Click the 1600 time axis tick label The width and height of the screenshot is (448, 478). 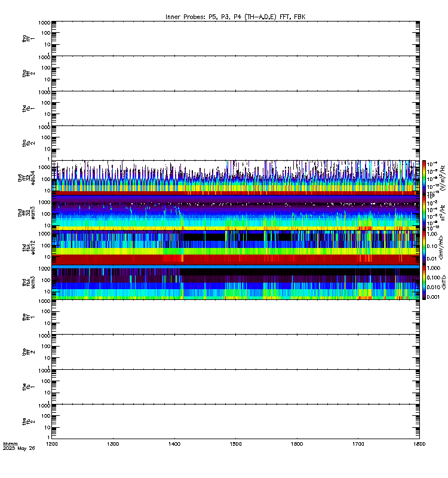[297, 444]
